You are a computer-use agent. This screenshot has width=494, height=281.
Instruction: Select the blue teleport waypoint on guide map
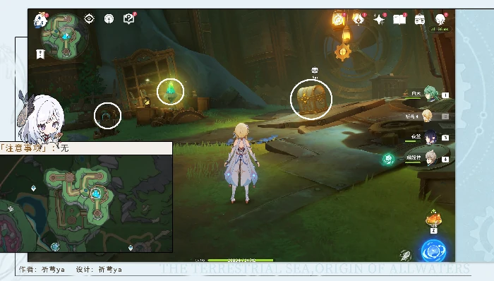coord(95,193)
